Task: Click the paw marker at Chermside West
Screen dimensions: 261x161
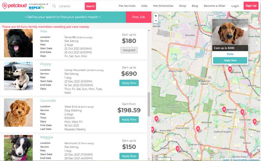Action: click(224, 109)
